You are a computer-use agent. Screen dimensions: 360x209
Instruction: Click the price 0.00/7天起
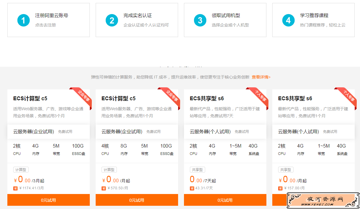point(203,180)
